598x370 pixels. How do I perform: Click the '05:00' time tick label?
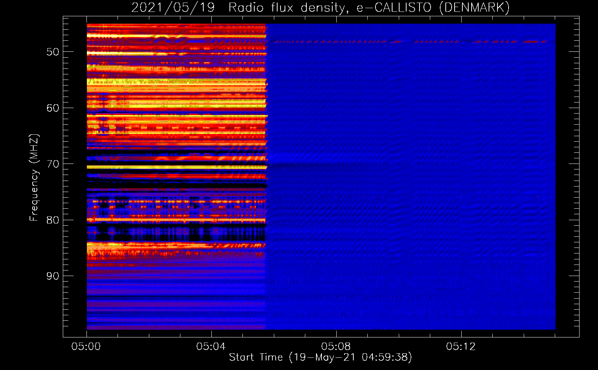pos(86,347)
